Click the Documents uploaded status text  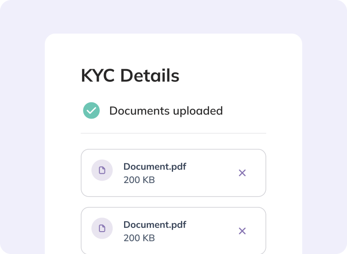pyautogui.click(x=166, y=111)
